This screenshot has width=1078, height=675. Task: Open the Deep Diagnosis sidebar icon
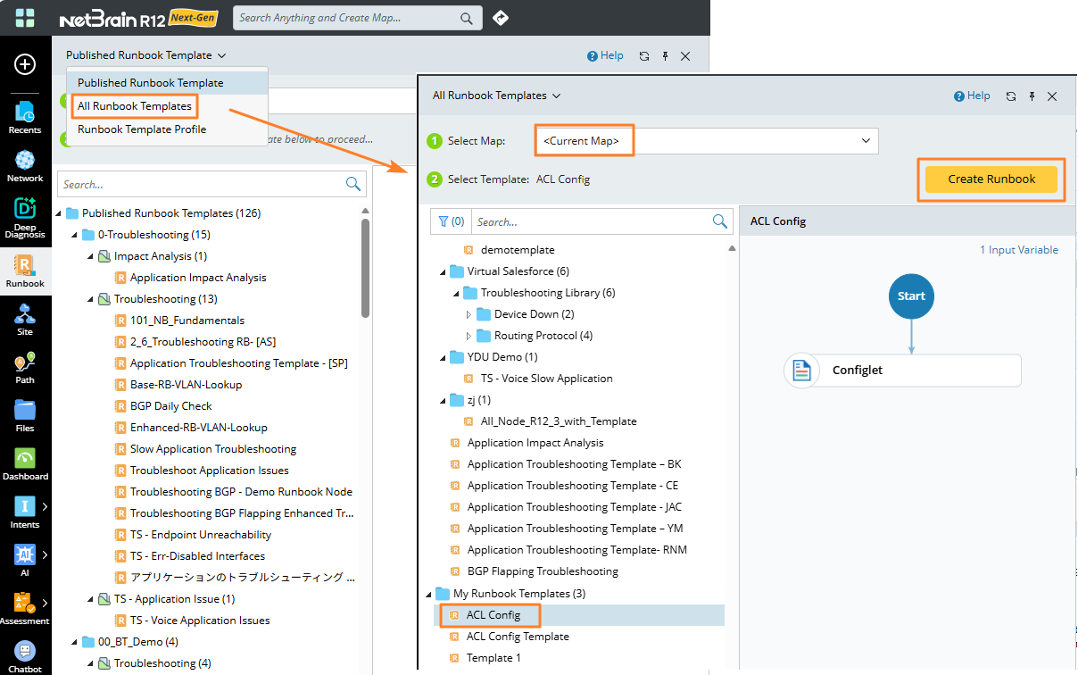click(25, 216)
